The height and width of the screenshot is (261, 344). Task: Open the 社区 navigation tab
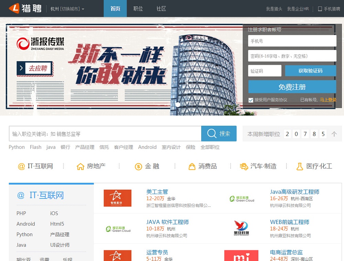click(x=161, y=9)
